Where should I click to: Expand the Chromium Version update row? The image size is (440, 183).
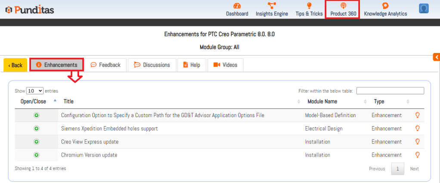37,155
